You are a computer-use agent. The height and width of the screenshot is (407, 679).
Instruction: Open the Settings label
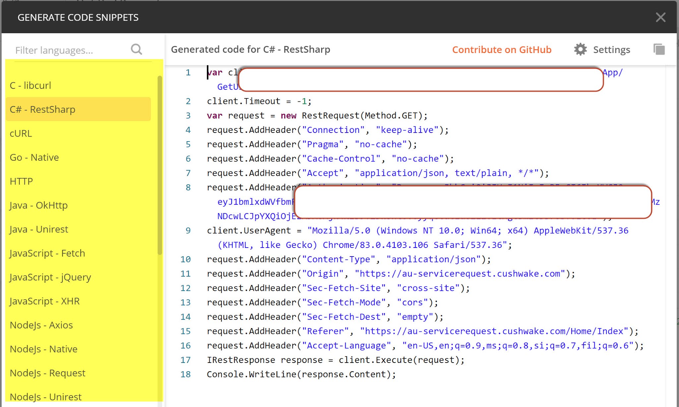(x=611, y=50)
